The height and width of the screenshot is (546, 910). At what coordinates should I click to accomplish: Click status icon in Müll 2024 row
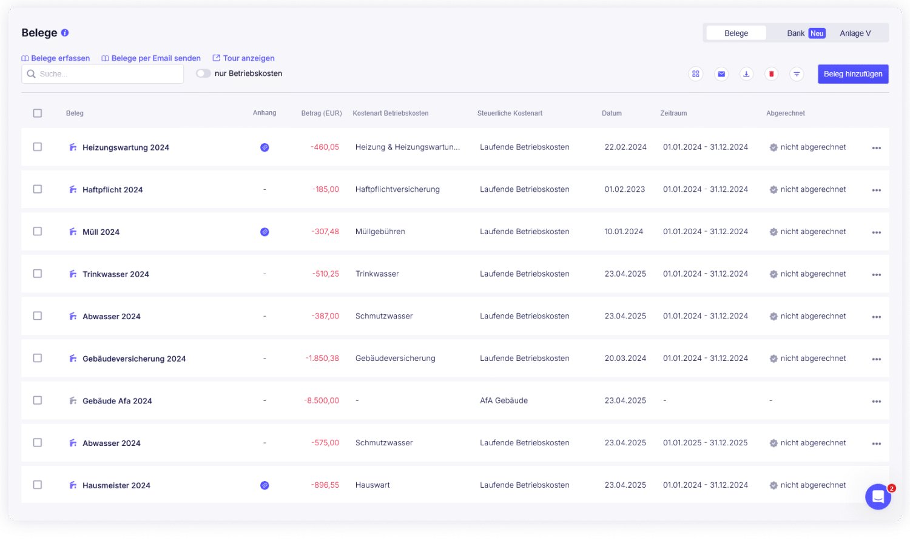pyautogui.click(x=773, y=232)
